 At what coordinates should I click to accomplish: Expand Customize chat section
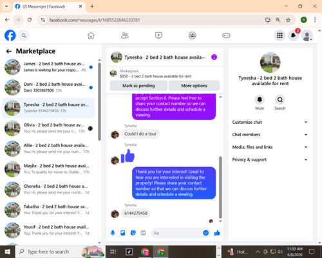[x=270, y=122]
